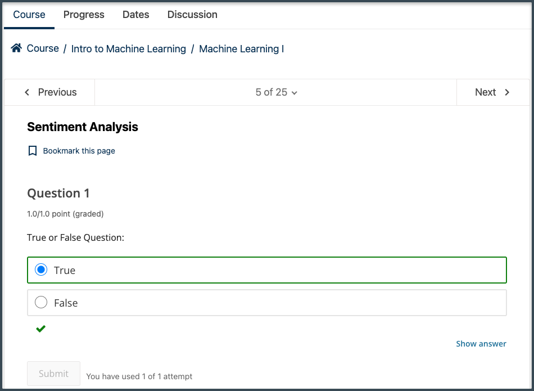
Task: Click the bookmark icon
Action: tap(33, 151)
